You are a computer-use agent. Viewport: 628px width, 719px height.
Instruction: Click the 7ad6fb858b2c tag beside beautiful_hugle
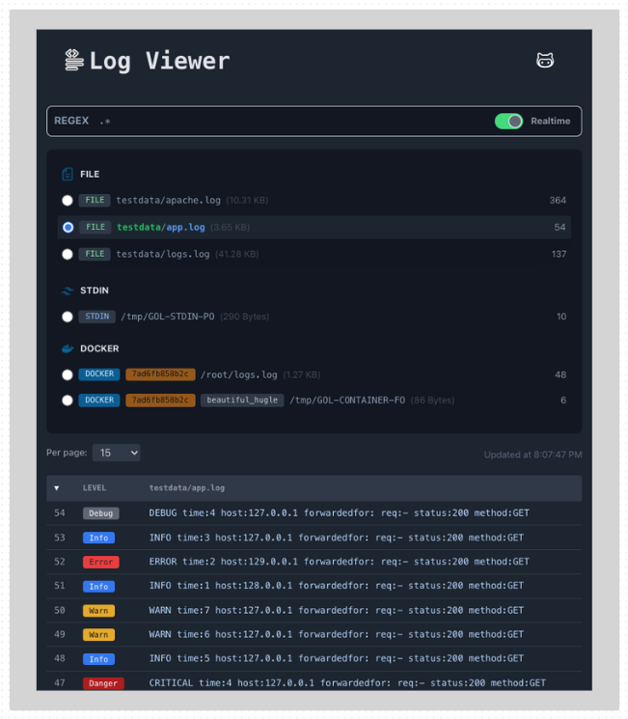pos(160,401)
